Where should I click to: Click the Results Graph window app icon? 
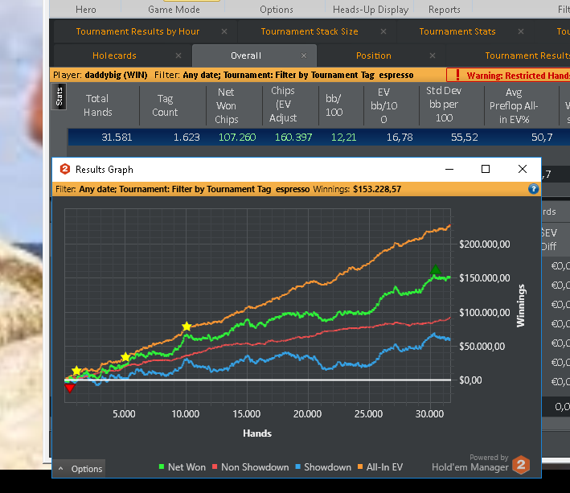(65, 170)
